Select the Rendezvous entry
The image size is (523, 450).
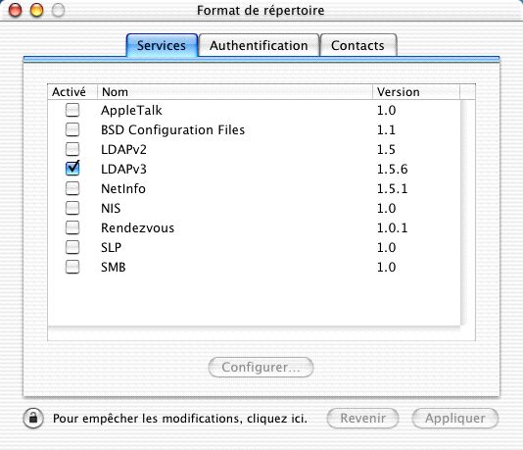click(138, 228)
